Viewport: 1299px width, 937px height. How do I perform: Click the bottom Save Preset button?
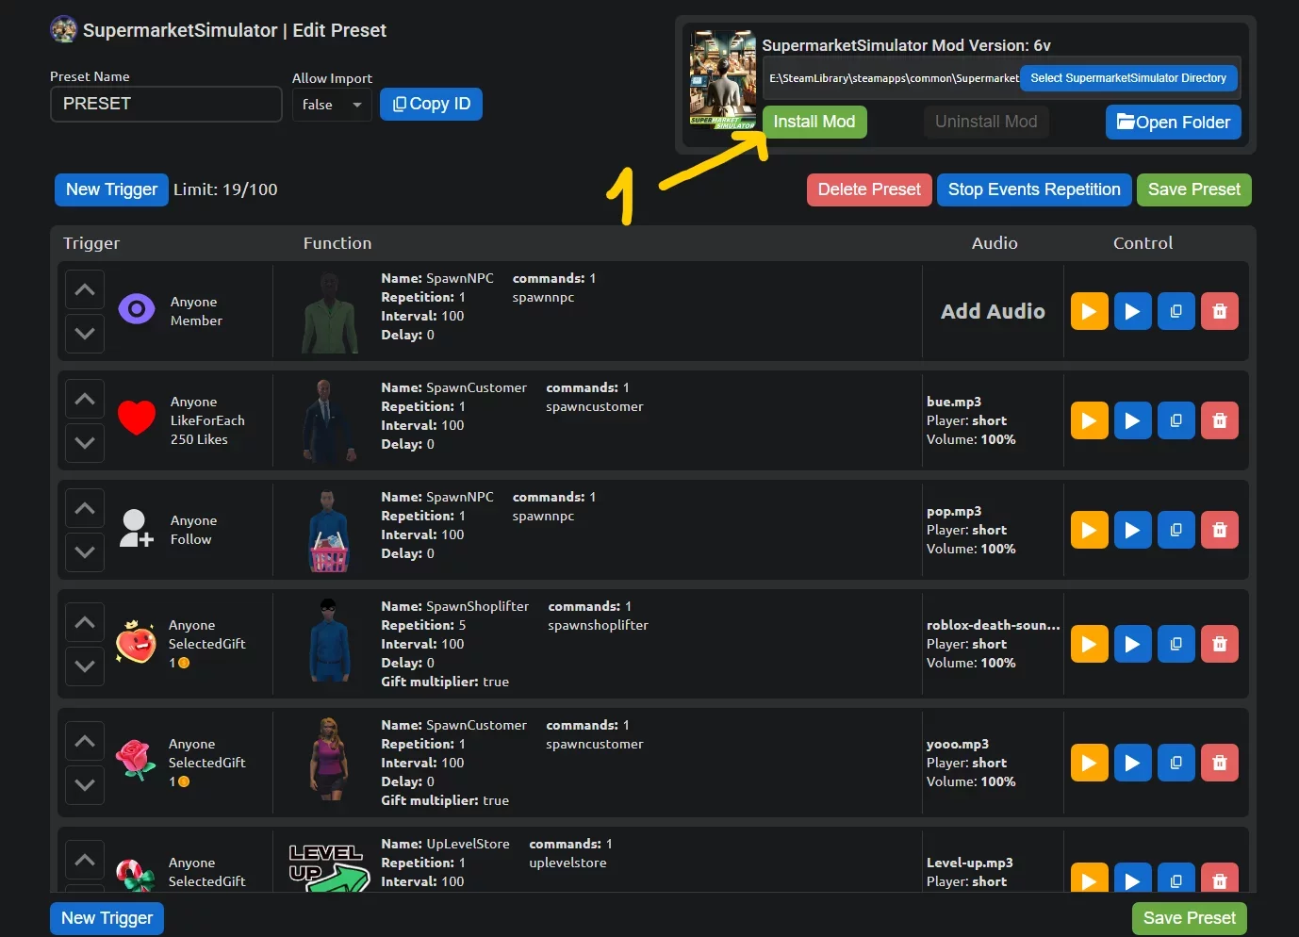click(1190, 918)
